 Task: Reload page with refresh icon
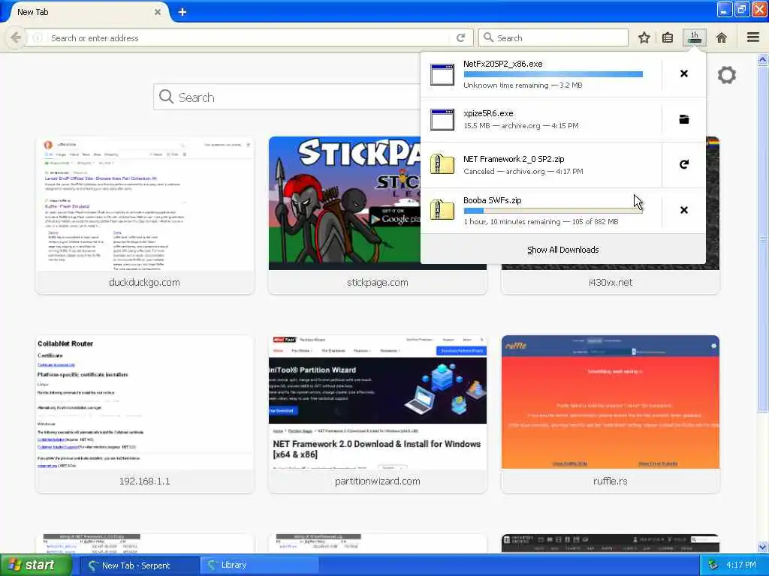point(460,37)
